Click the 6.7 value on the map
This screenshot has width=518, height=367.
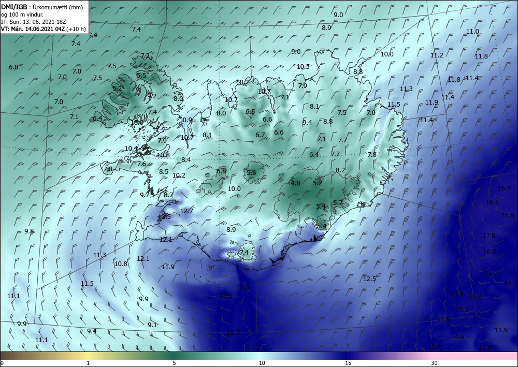tap(260, 135)
